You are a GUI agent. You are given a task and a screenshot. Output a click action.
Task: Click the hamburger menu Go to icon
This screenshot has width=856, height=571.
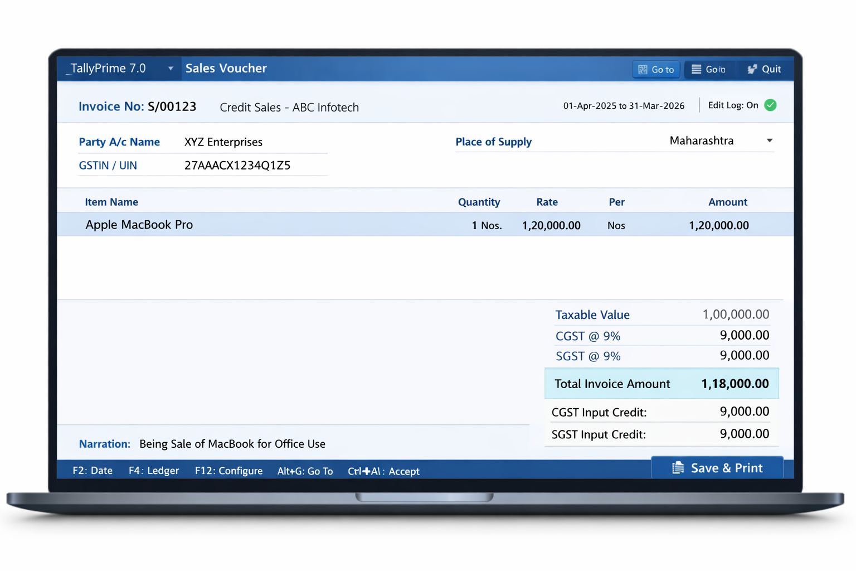click(697, 69)
